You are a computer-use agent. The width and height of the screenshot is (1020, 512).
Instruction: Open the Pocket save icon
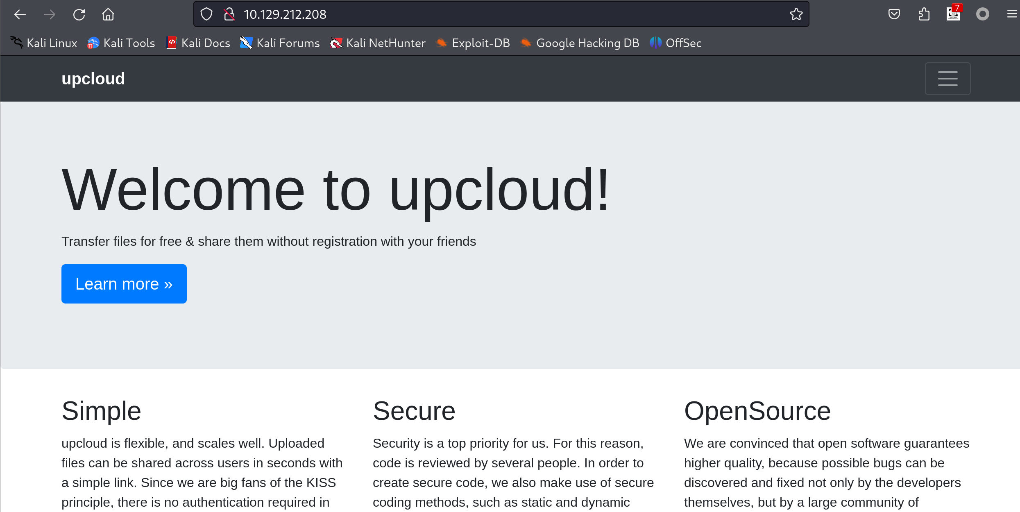click(894, 14)
